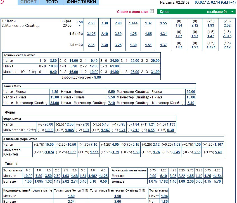237x203 pixels.
Task: Choose exact score 3-2 at 29.00
Action: 155,61
